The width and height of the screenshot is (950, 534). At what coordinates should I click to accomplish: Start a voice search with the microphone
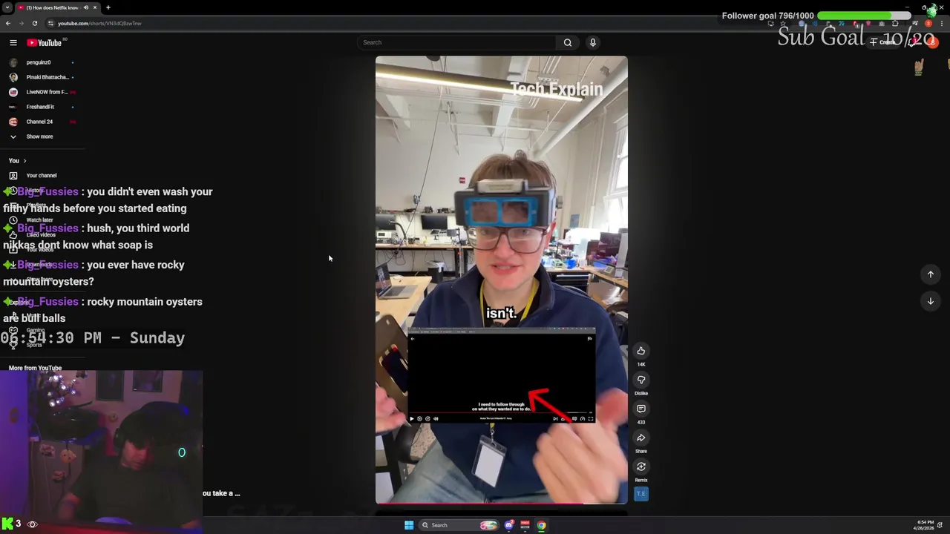(x=593, y=42)
